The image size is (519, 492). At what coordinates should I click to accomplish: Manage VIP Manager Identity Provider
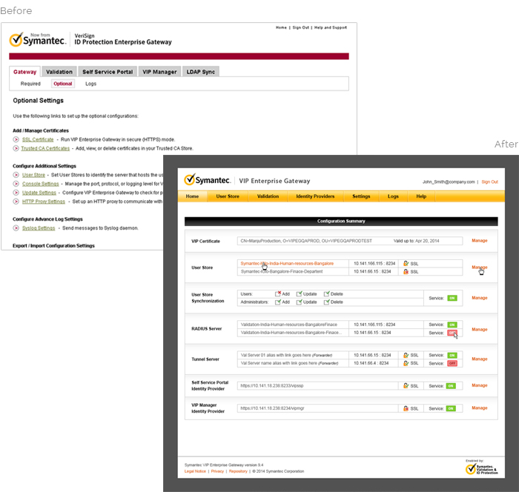click(x=479, y=408)
